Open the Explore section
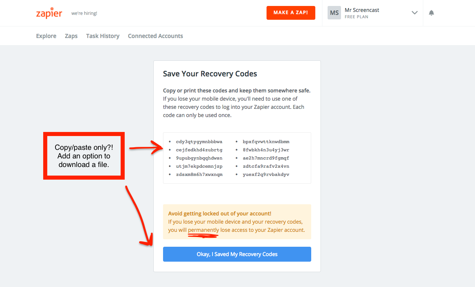475x287 pixels. tap(46, 36)
